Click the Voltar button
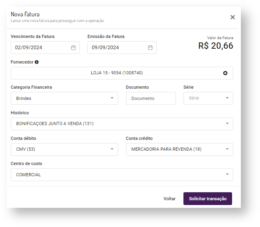260x227 pixels. 169,199
